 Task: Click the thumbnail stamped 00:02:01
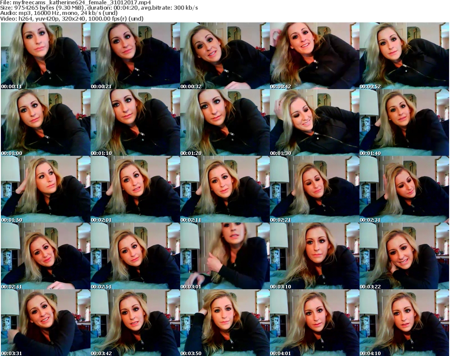[135, 190]
